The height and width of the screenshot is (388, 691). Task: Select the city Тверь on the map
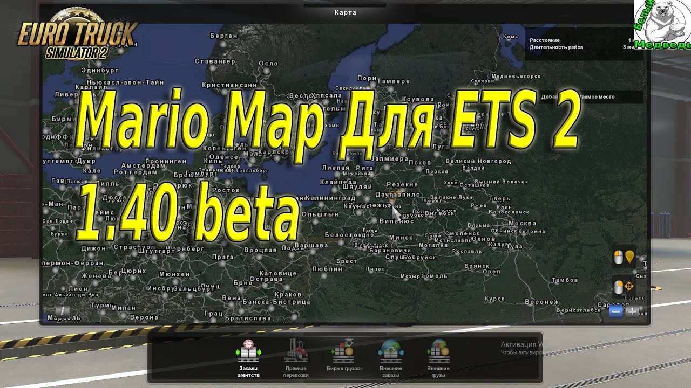(x=499, y=198)
